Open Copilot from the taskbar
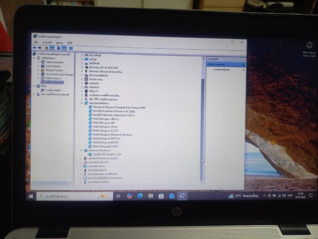 pyautogui.click(x=129, y=196)
